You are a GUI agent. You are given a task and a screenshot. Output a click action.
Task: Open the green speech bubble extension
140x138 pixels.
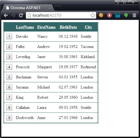tap(126, 15)
